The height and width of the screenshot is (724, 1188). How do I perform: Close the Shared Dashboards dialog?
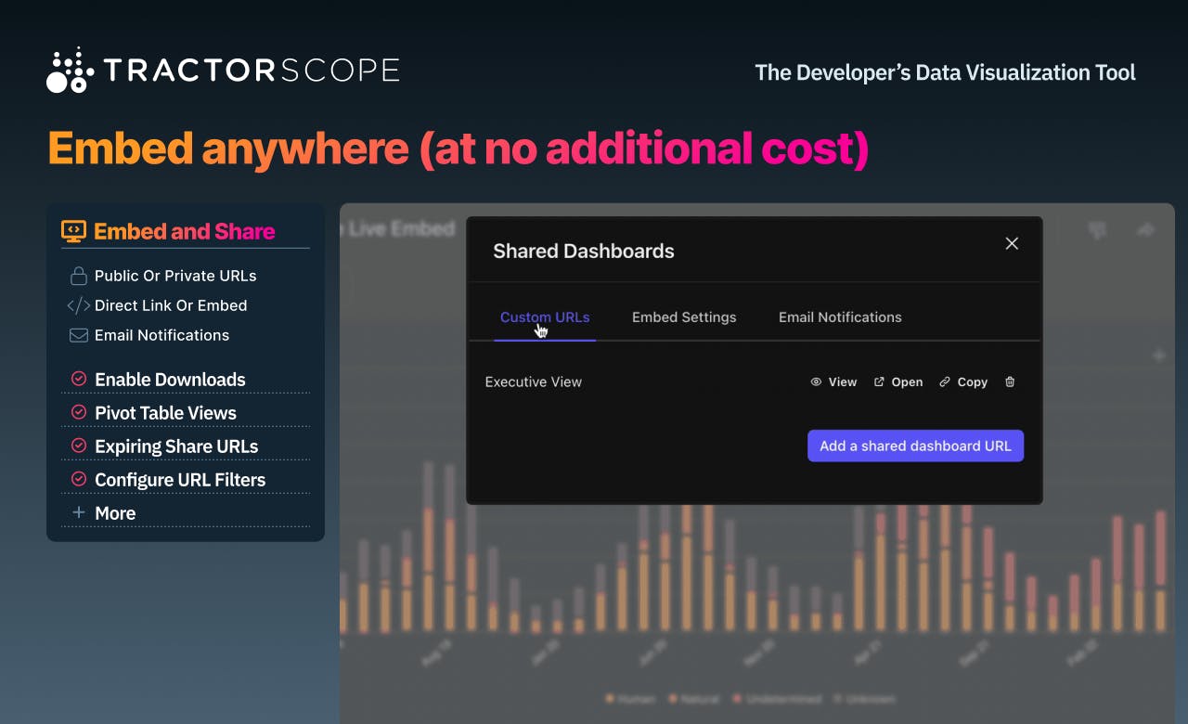[x=1012, y=243]
